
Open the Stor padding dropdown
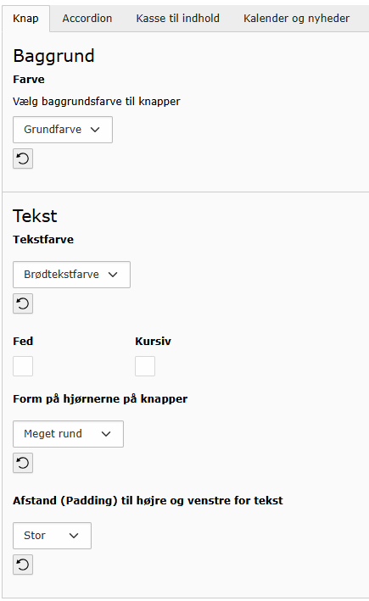[x=52, y=536]
